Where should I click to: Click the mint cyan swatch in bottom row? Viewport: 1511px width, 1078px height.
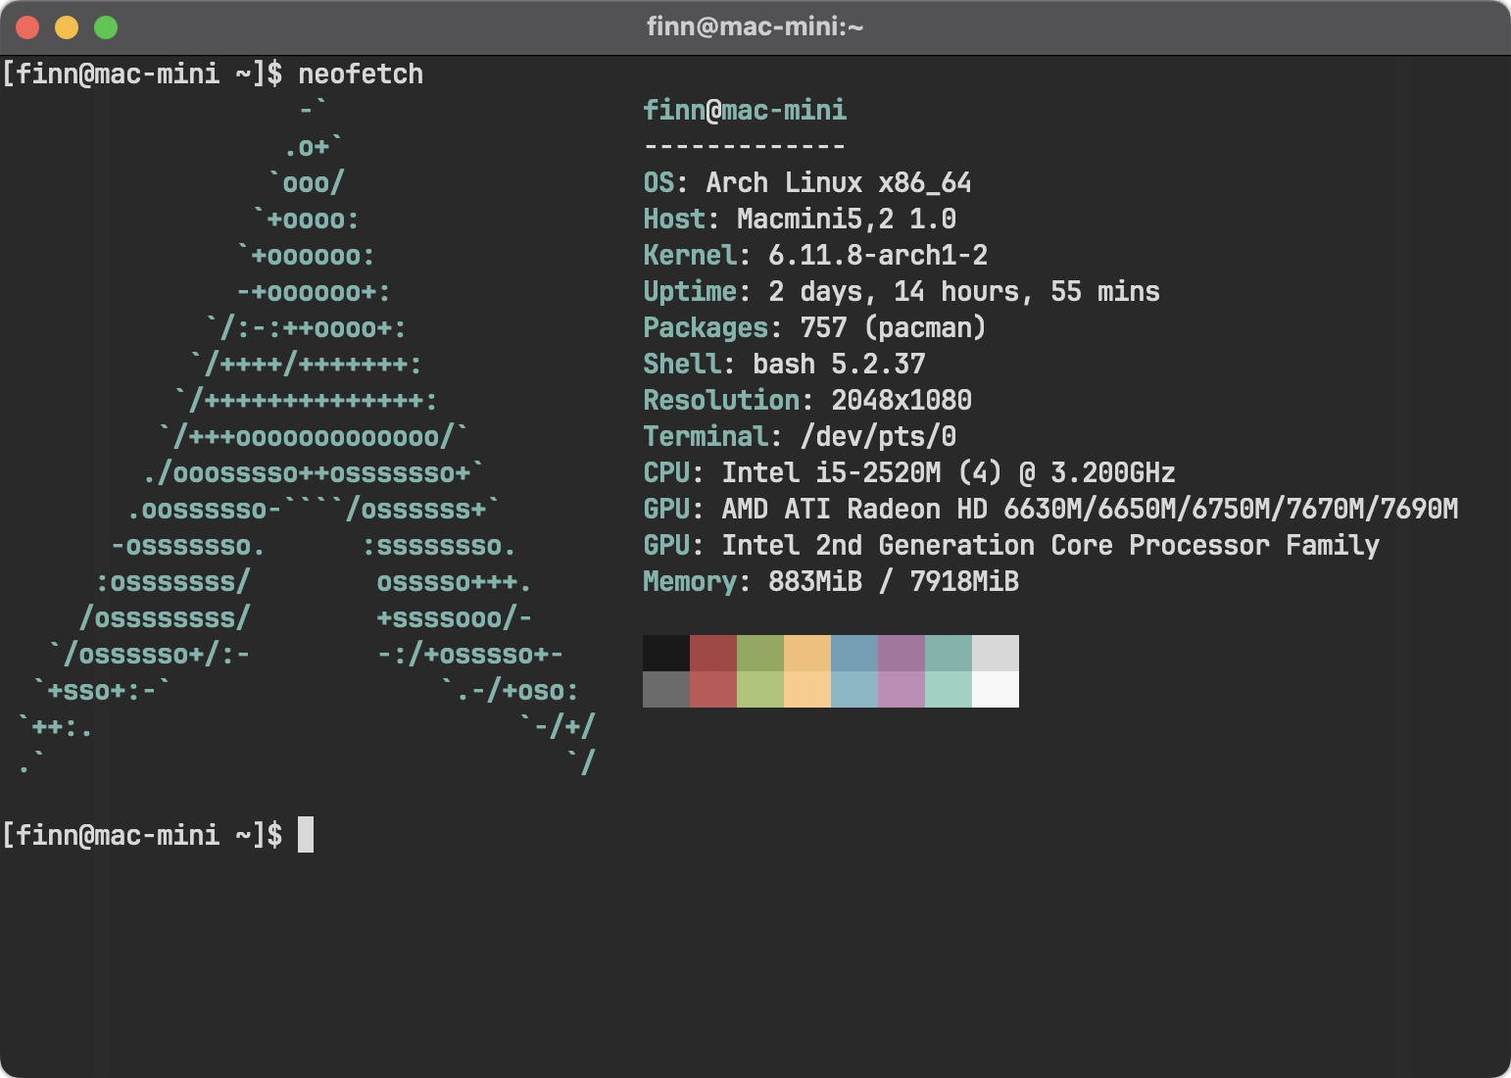(949, 689)
